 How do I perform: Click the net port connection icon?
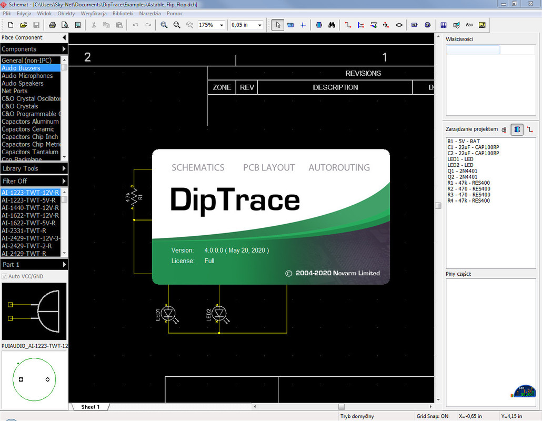[x=399, y=25]
